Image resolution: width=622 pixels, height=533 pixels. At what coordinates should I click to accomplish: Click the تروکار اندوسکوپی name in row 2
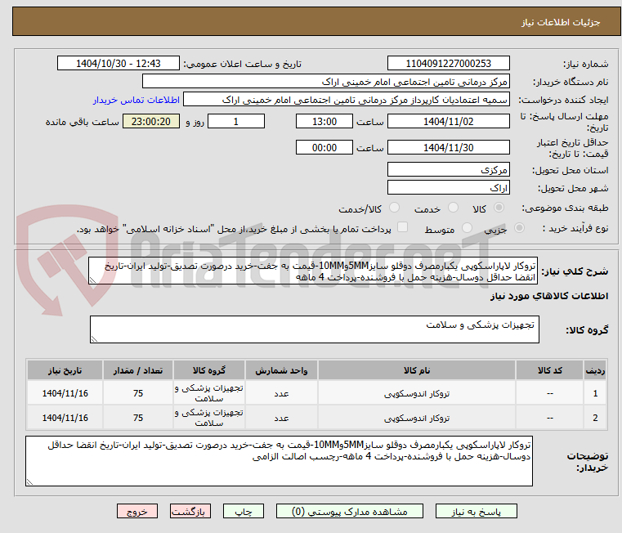[x=417, y=419]
